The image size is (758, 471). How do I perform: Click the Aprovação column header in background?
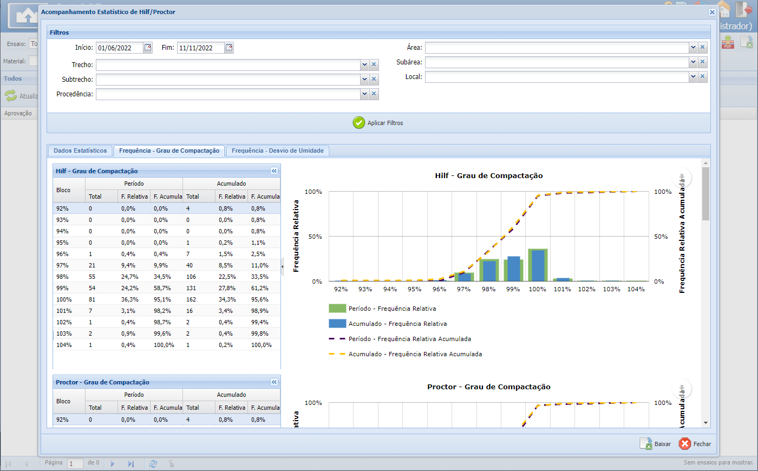[x=18, y=113]
